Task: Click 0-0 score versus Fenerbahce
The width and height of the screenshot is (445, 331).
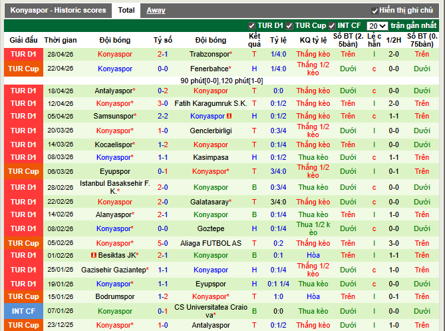Action: click(x=162, y=69)
